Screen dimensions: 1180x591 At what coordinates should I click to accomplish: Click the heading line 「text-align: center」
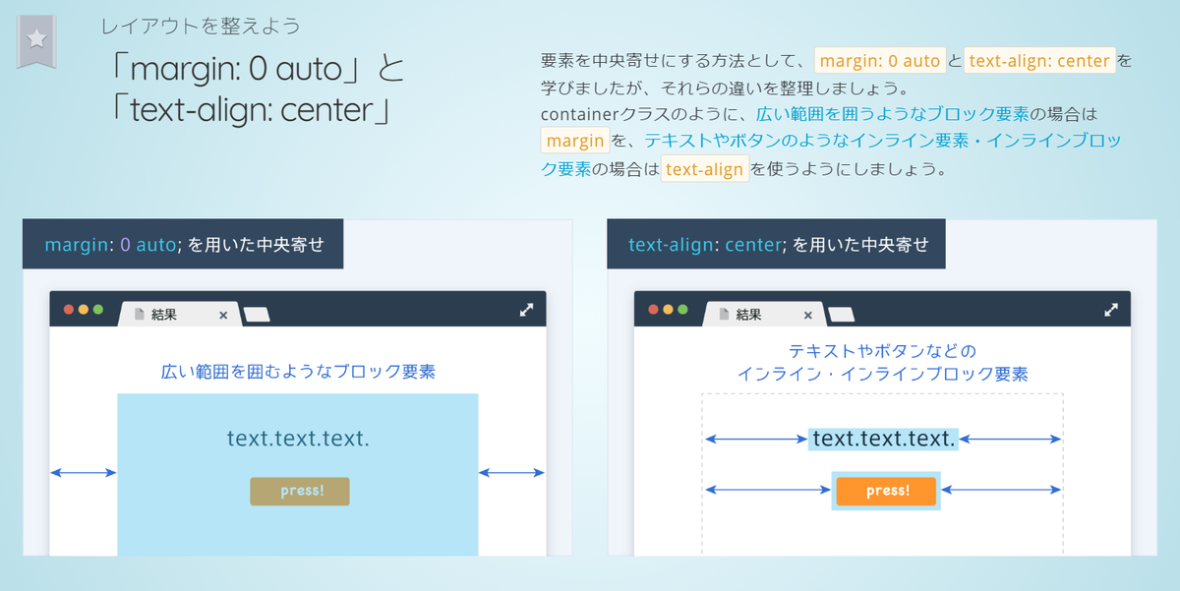pyautogui.click(x=253, y=108)
